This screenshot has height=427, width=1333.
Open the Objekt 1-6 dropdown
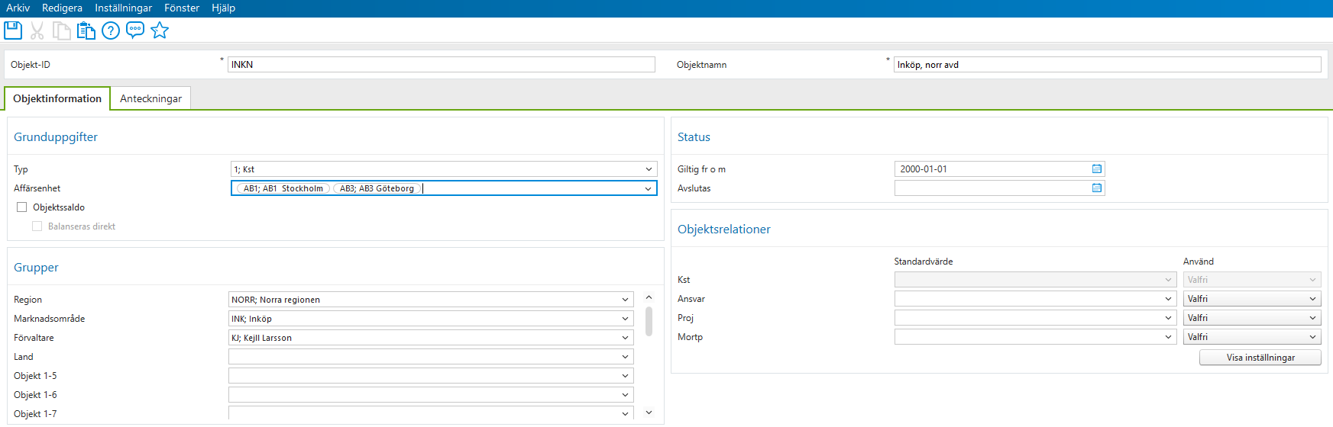[625, 395]
